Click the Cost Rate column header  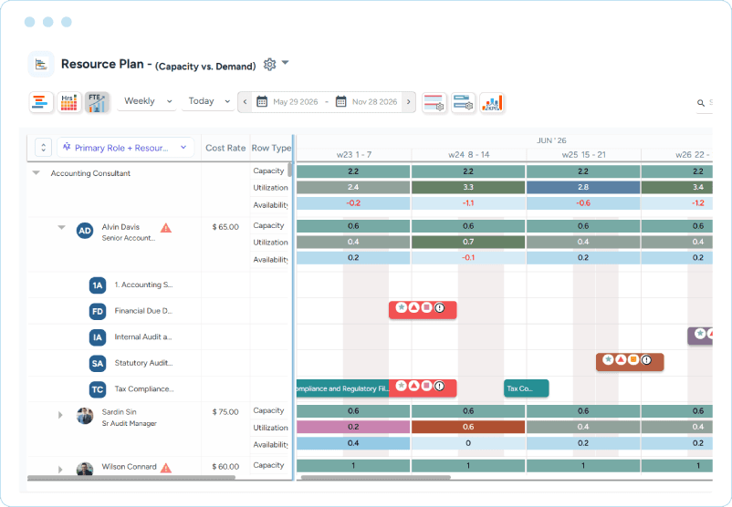225,148
